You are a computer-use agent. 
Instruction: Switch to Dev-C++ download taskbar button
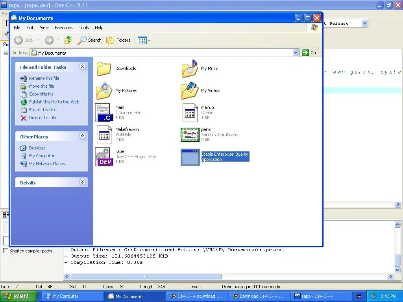(x=196, y=296)
